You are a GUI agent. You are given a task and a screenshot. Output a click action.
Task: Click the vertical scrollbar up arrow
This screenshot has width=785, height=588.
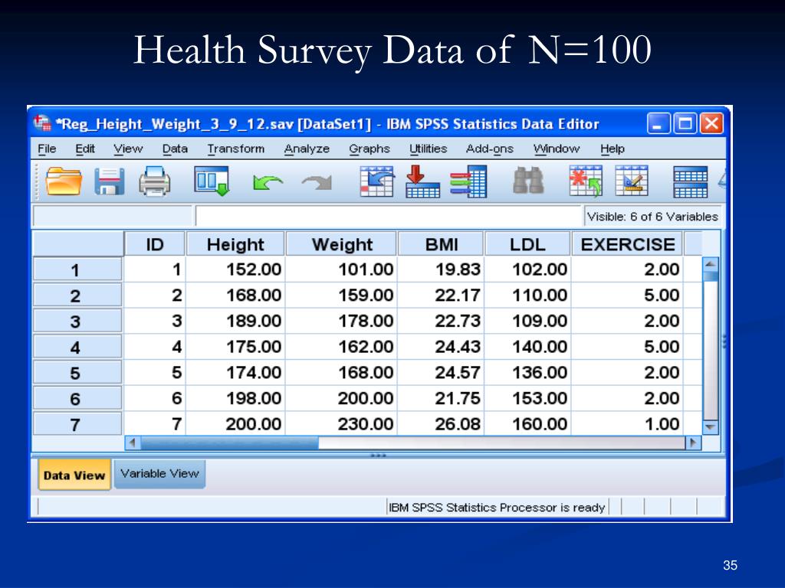[x=711, y=264]
